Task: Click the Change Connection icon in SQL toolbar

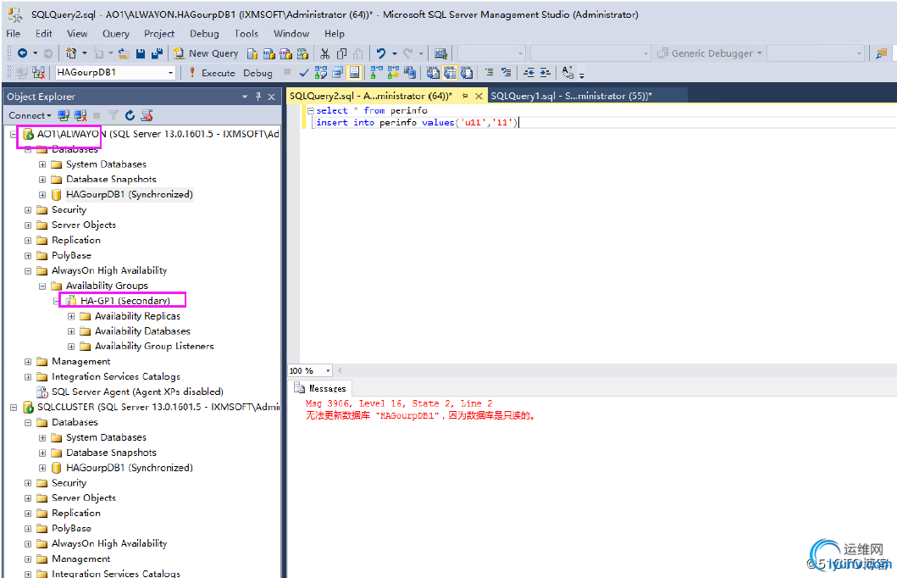Action: pos(38,73)
